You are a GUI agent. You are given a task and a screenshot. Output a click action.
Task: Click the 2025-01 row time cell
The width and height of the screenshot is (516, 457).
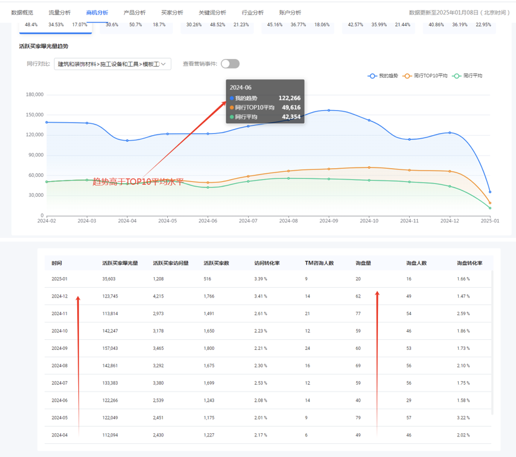[60, 279]
